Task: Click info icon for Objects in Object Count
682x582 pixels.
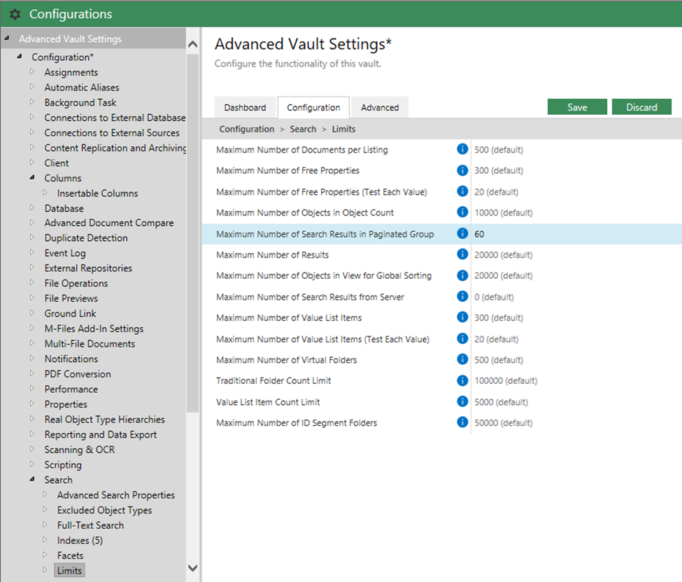Action: [x=462, y=212]
